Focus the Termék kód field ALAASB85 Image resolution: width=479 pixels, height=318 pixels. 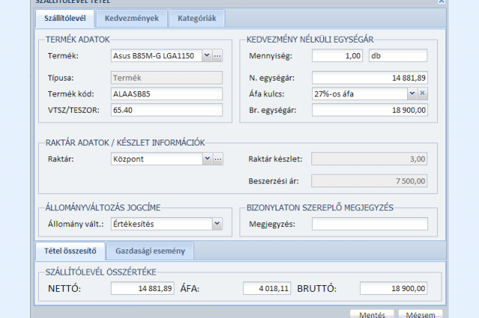[x=167, y=94]
